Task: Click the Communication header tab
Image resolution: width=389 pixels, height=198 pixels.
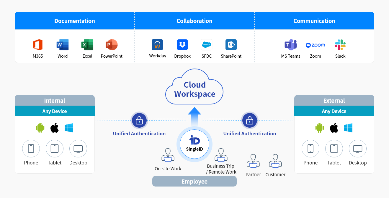Action: tap(314, 21)
